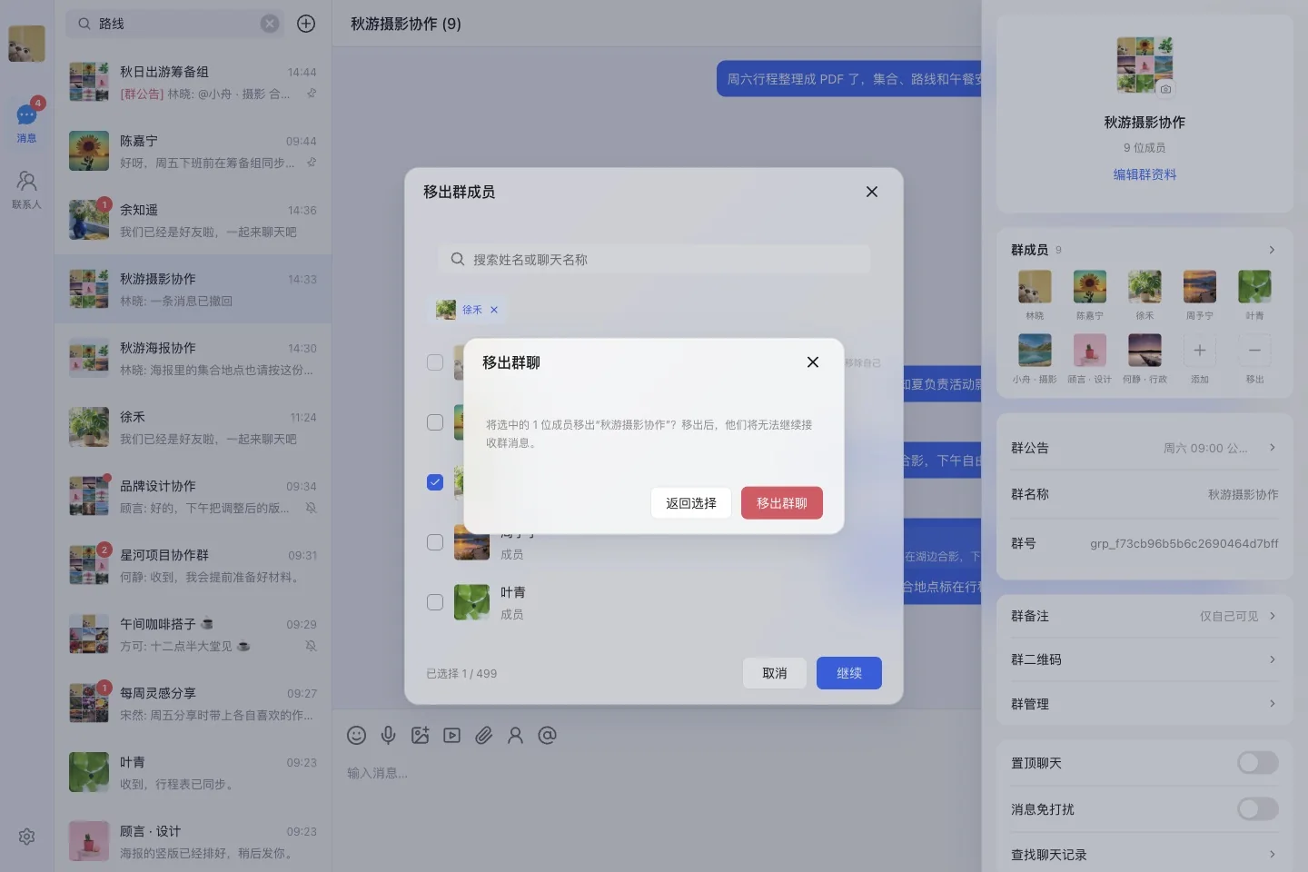The image size is (1308, 872).
Task: Close the 移出群成员 dialog
Action: (872, 192)
